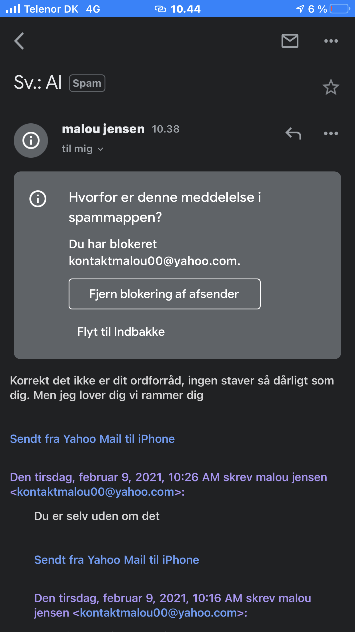The image size is (355, 632).
Task: Tap the info icon in spam banner
Action: (x=38, y=199)
